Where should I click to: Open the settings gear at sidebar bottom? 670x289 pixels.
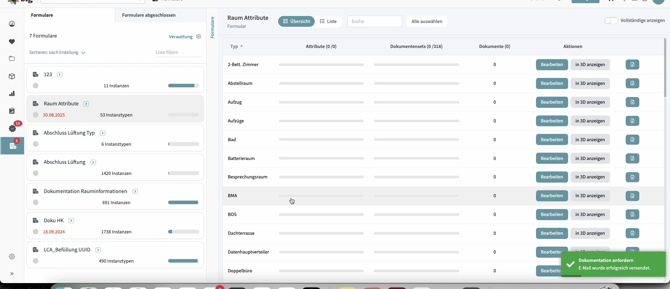[x=12, y=257]
